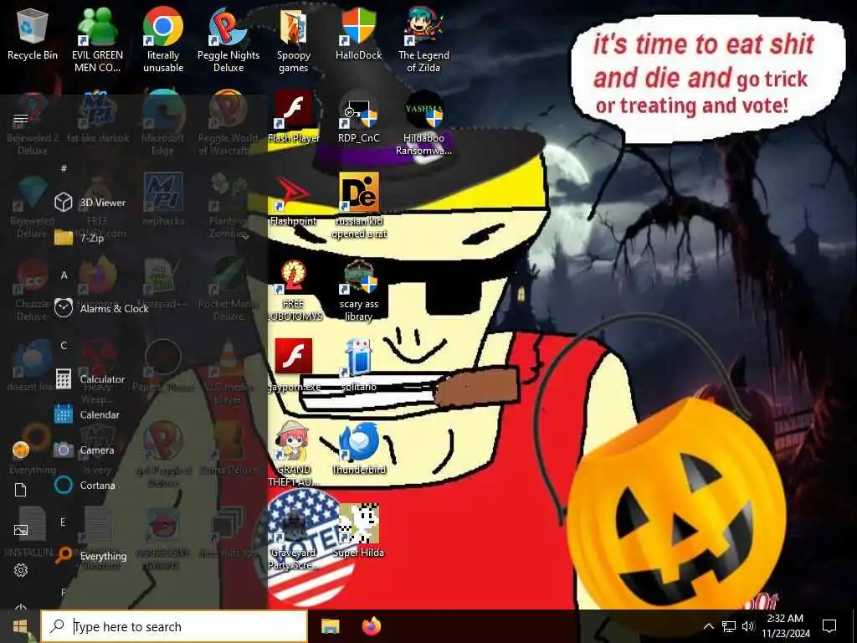This screenshot has width=857, height=643.
Task: Open File Explorer from the taskbar
Action: [330, 626]
